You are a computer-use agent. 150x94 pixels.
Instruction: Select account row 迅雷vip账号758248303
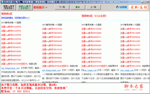coord(52,33)
